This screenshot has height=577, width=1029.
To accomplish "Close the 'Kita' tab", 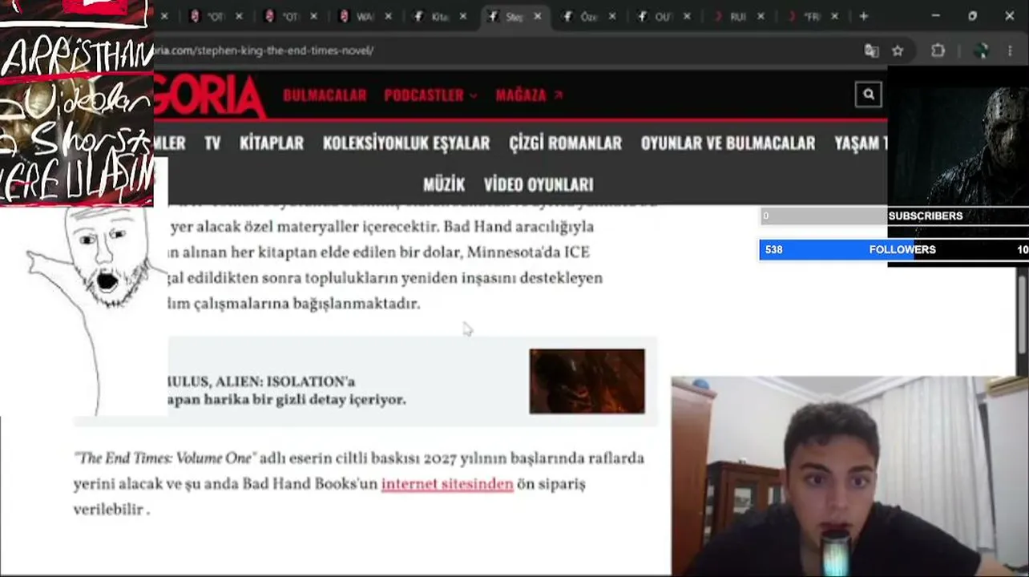I will coord(462,16).
